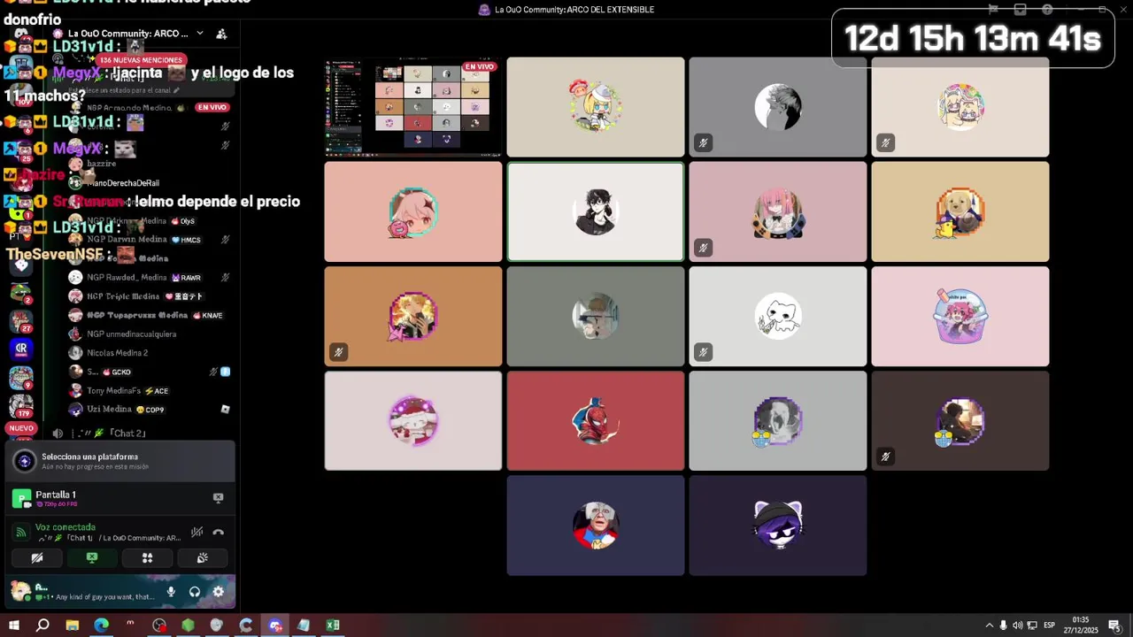
Task: Open Discord help icon in title bar
Action: (x=1048, y=10)
